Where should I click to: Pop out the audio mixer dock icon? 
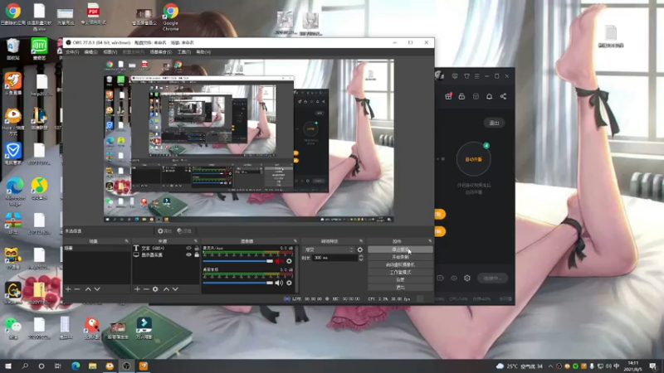(x=295, y=241)
